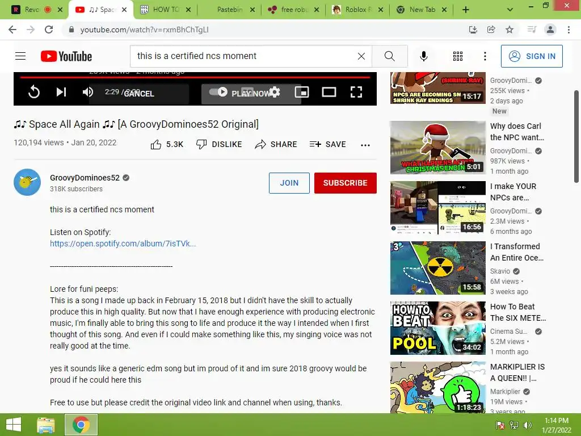Screen dimensions: 581x436
Task: Click the JOIN membership button
Action: [289, 183]
